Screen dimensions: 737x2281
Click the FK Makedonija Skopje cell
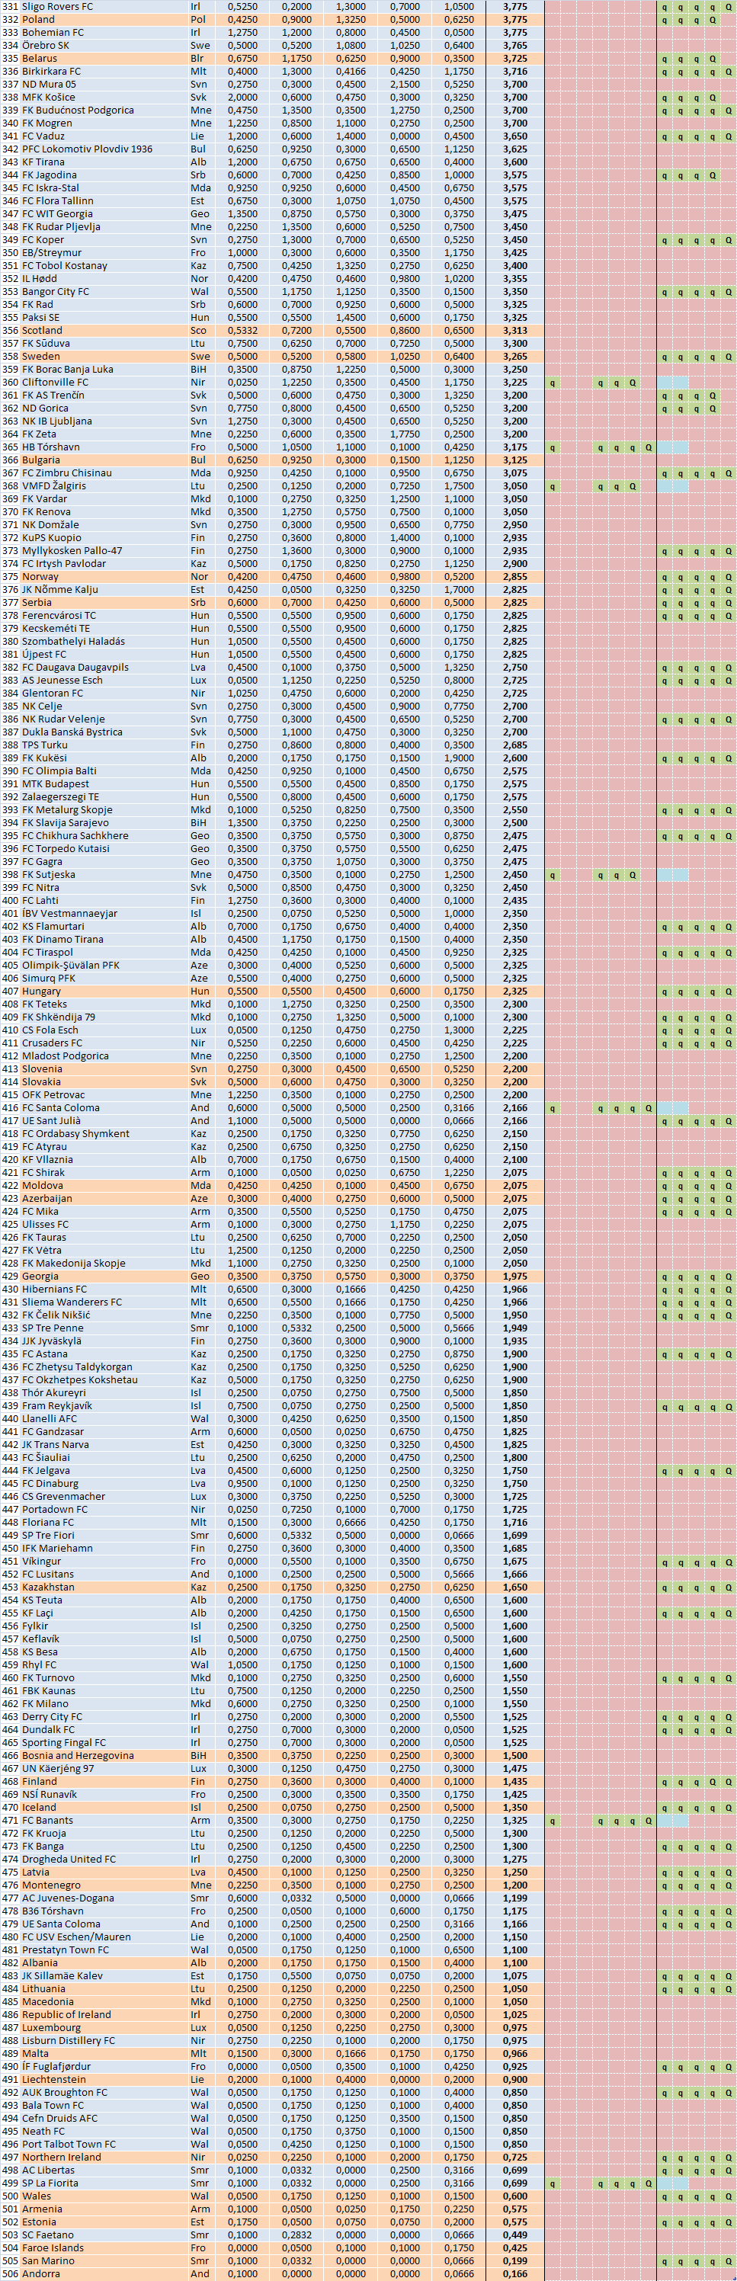(x=73, y=1264)
